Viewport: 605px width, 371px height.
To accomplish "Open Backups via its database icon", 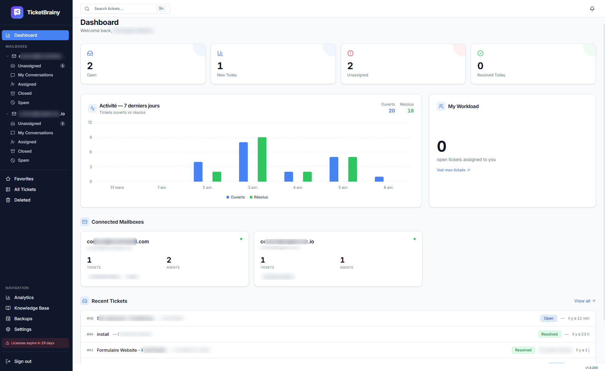I will [x=8, y=319].
